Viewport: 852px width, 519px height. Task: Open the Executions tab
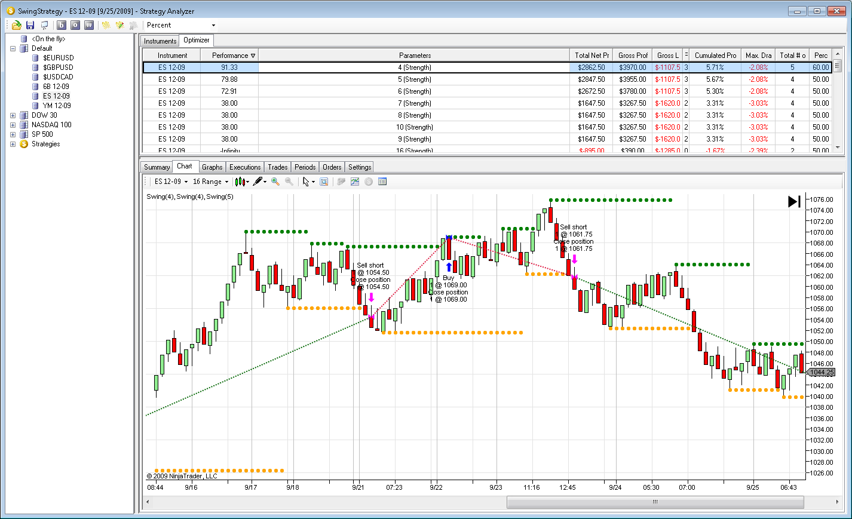click(245, 167)
